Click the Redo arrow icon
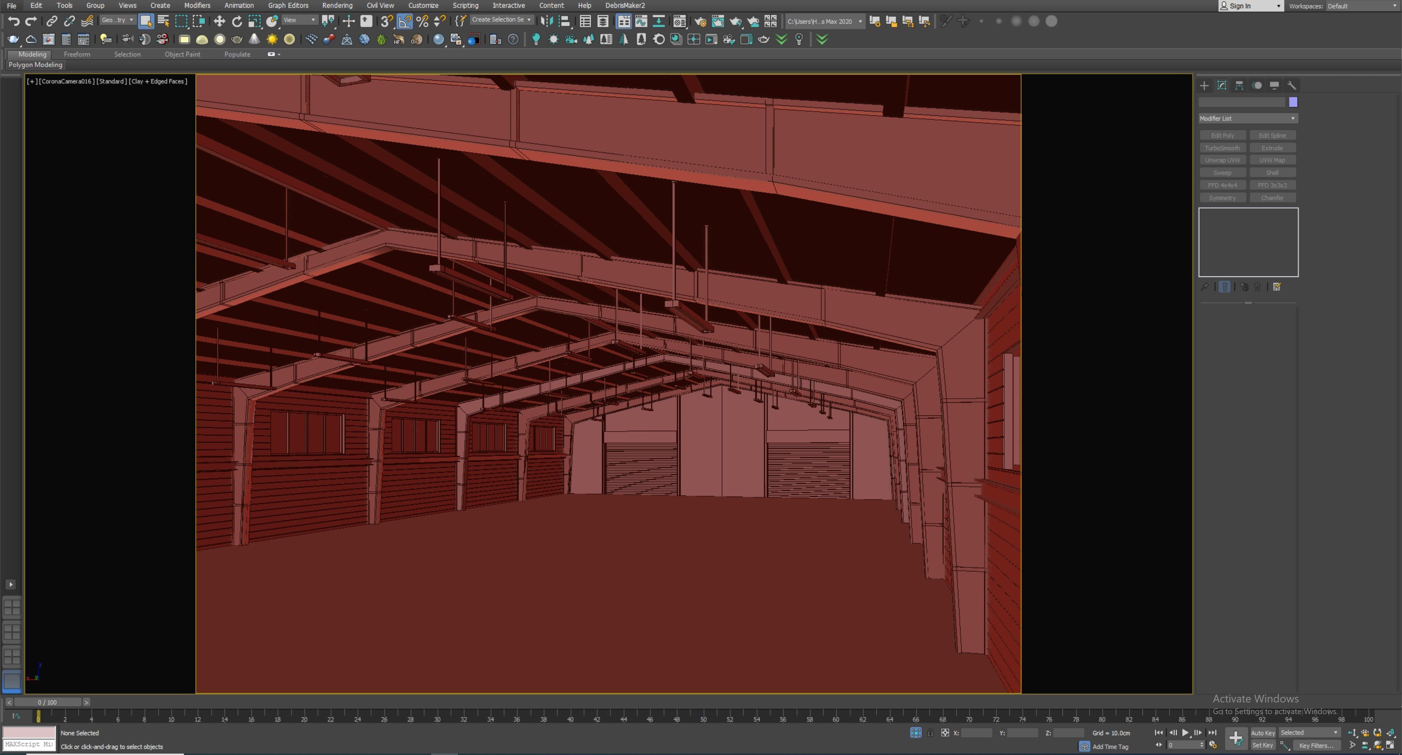Viewport: 1402px width, 755px height. pos(31,21)
